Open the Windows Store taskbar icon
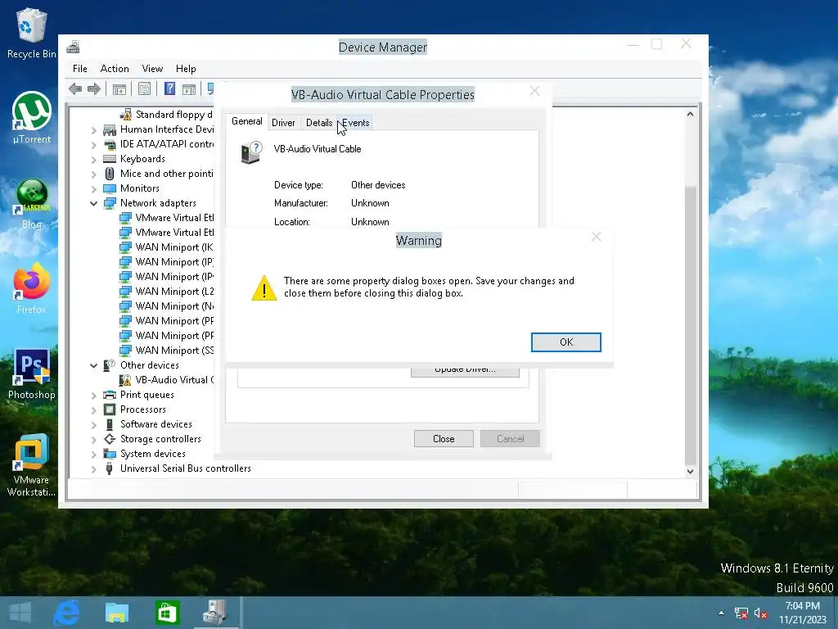Screen dimensions: 838x629 point(167,613)
